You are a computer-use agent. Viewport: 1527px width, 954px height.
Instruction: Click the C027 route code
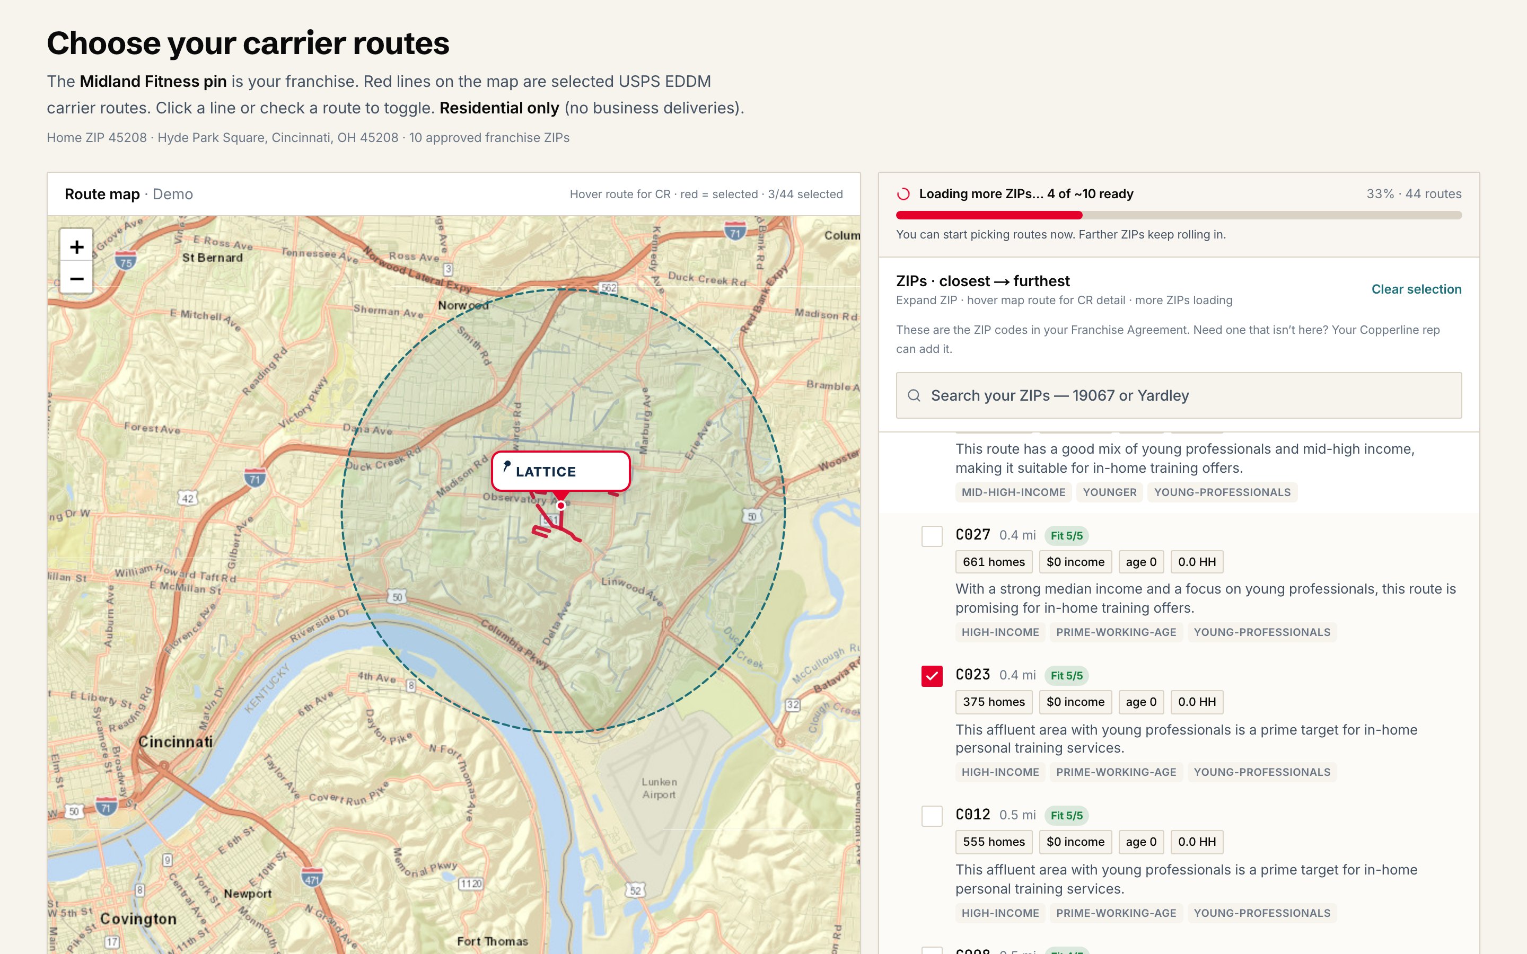(972, 534)
